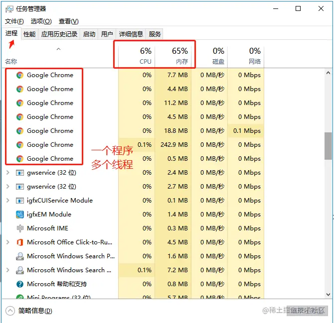The width and height of the screenshot is (334, 323).
Task: Expand the igfxCUIService Module row
Action: tap(8, 200)
